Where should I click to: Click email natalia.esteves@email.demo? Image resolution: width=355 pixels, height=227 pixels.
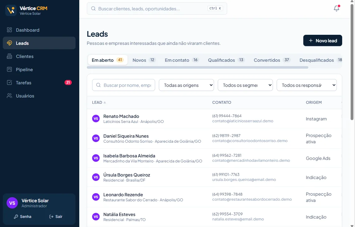(x=238, y=219)
